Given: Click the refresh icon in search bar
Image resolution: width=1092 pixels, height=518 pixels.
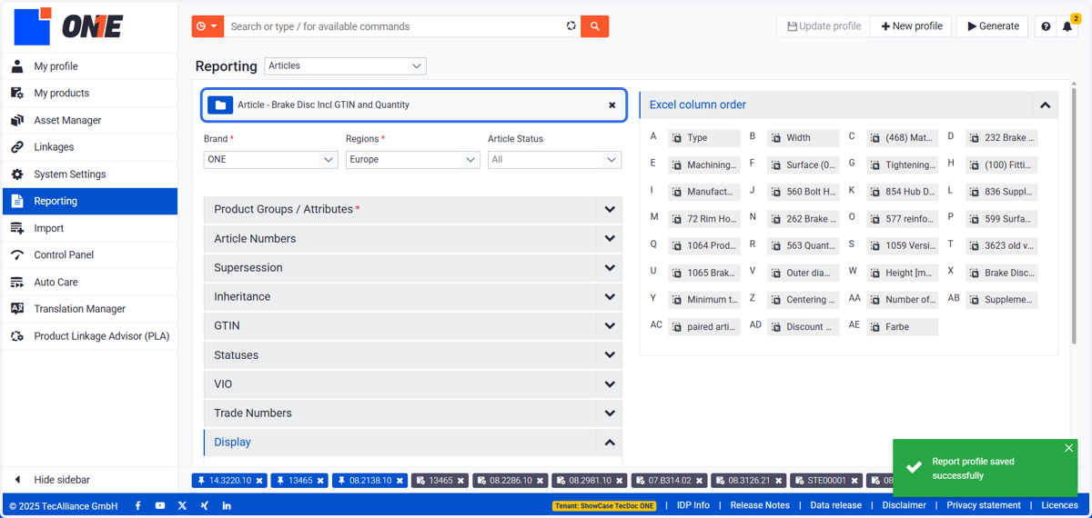Looking at the screenshot, I should click(x=571, y=26).
